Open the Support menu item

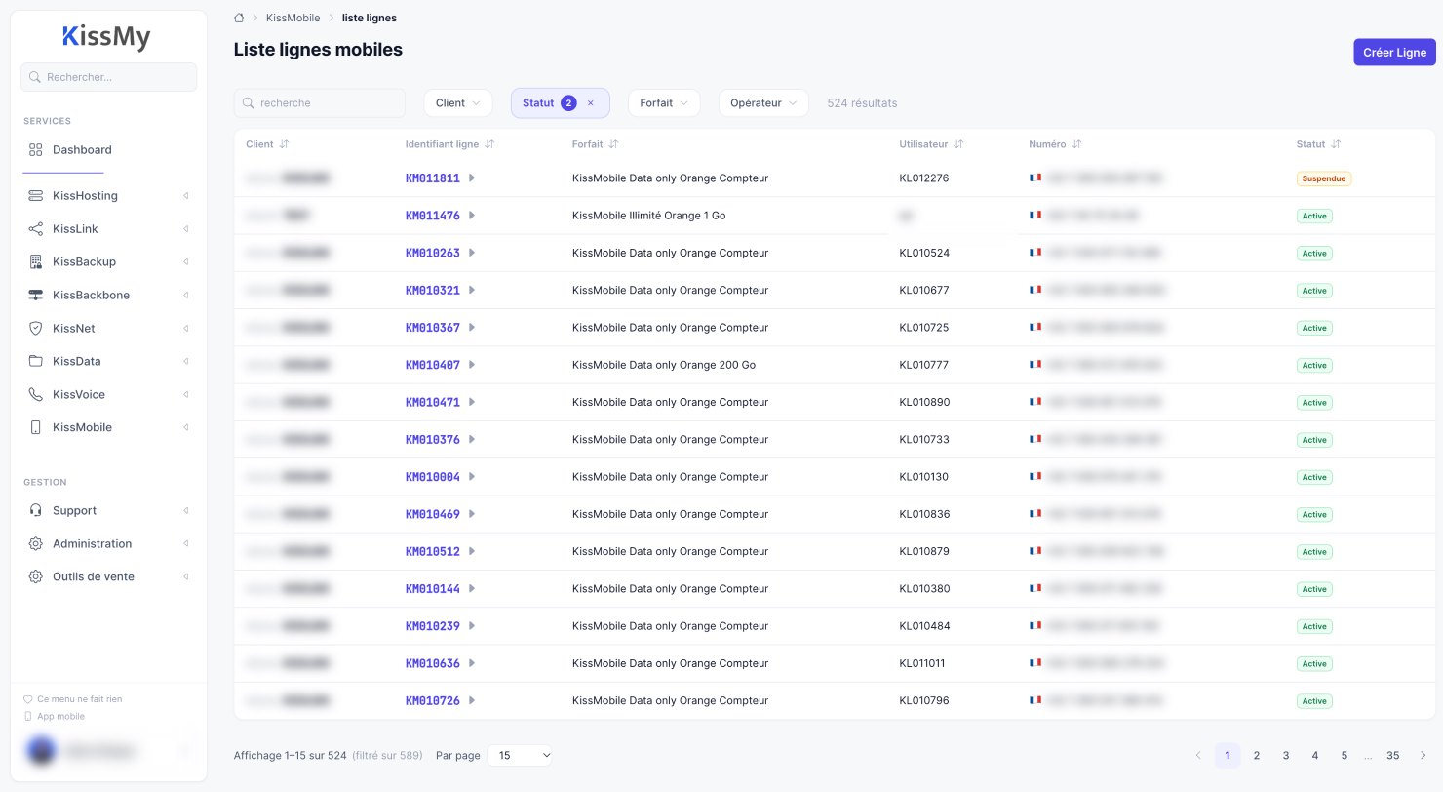(x=108, y=511)
